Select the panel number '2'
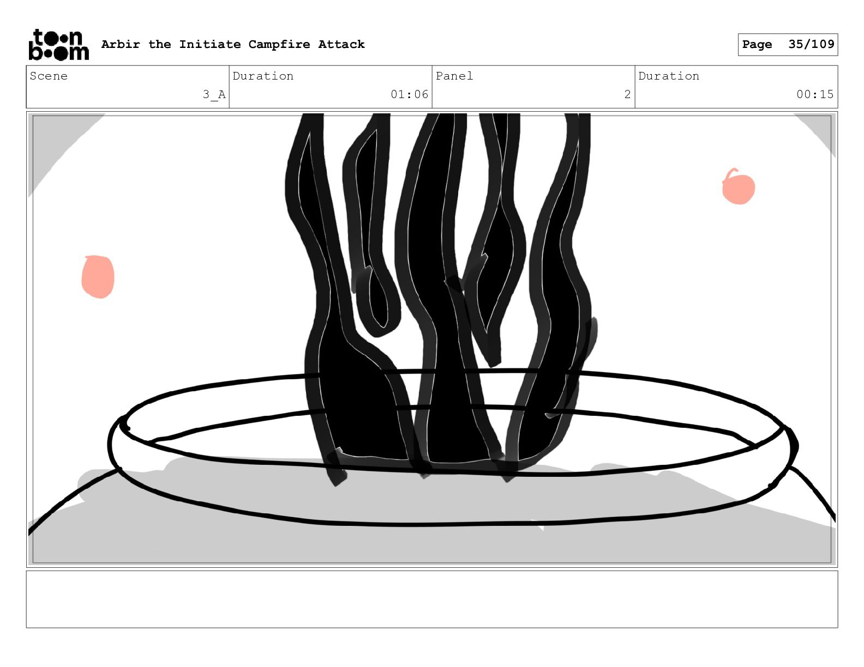Viewport: 864px width, 667px height. pos(627,94)
